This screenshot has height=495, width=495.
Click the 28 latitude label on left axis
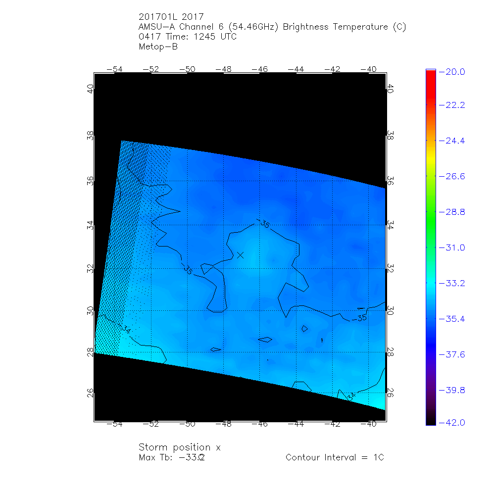click(90, 352)
